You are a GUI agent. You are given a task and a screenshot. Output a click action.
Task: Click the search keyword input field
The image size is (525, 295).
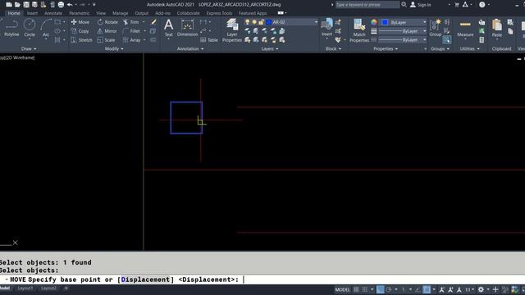[367, 5]
